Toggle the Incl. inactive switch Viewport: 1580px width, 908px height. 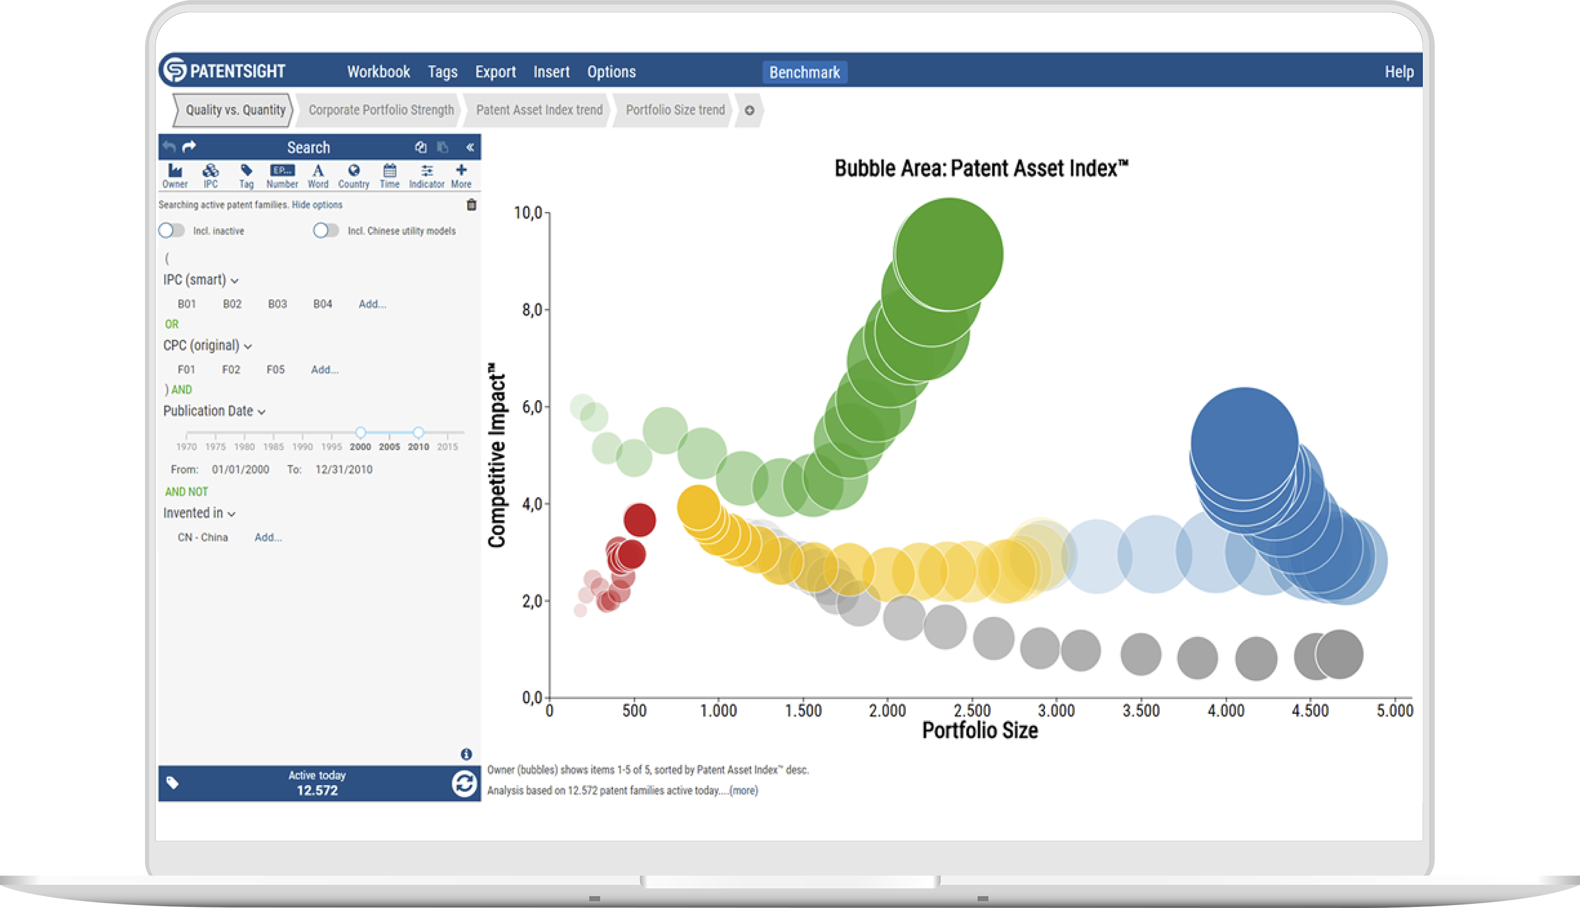click(x=172, y=230)
